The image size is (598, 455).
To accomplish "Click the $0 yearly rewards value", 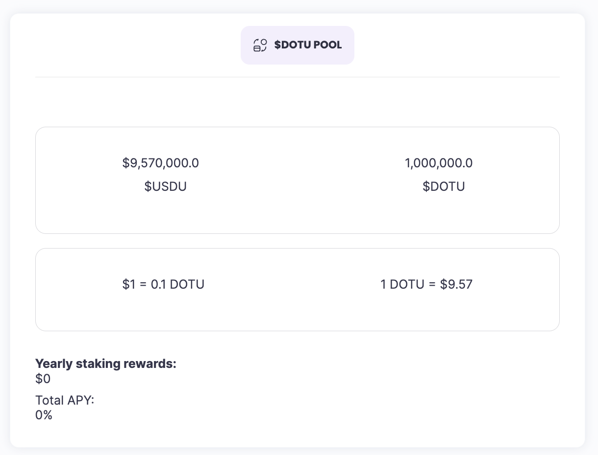I will 43,379.
